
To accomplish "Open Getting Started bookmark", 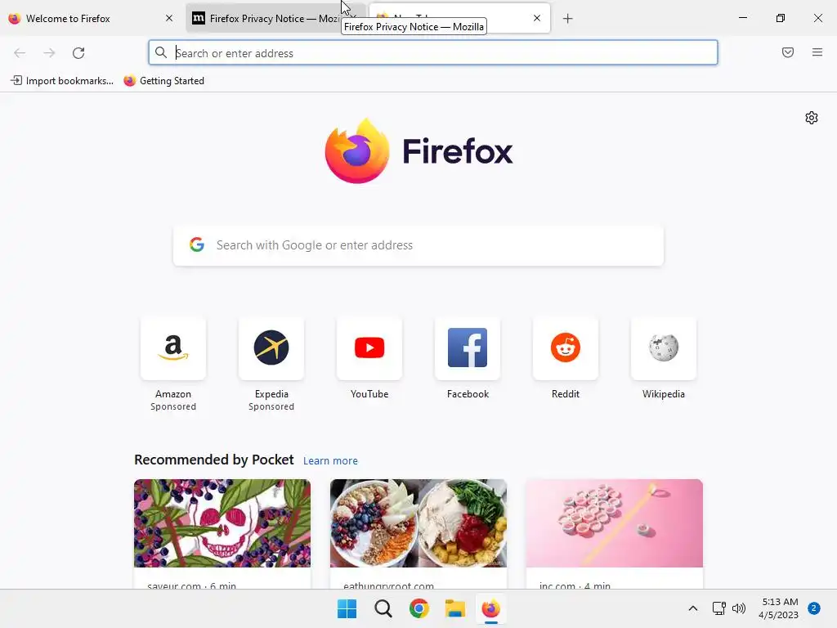I will (x=163, y=81).
